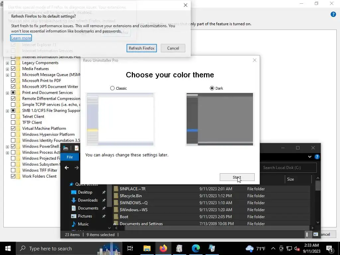Click the Search Local Disk (C:) field
Image resolution: width=340 pixels, height=255 pixels.
click(288, 168)
